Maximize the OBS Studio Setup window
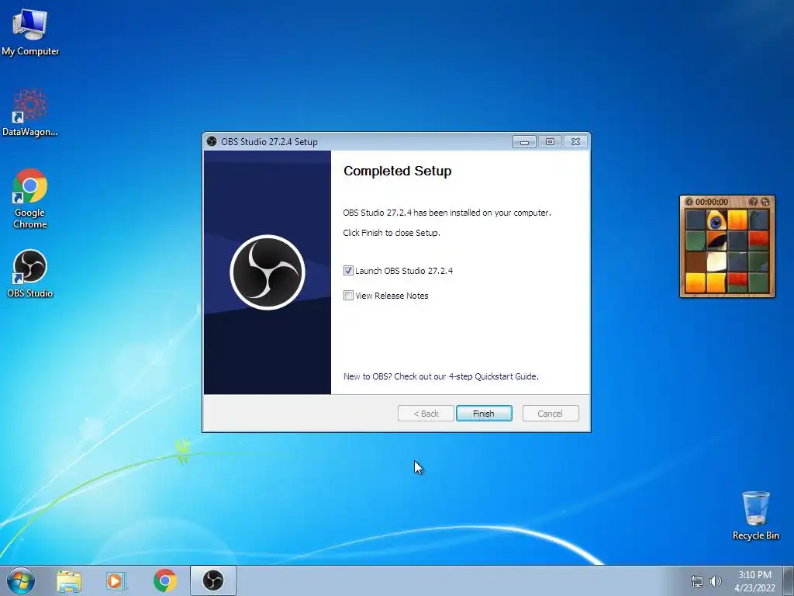794x596 pixels. [550, 142]
